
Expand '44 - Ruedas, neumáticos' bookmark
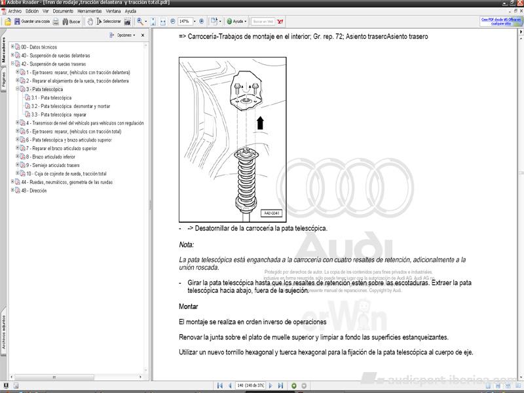point(12,182)
